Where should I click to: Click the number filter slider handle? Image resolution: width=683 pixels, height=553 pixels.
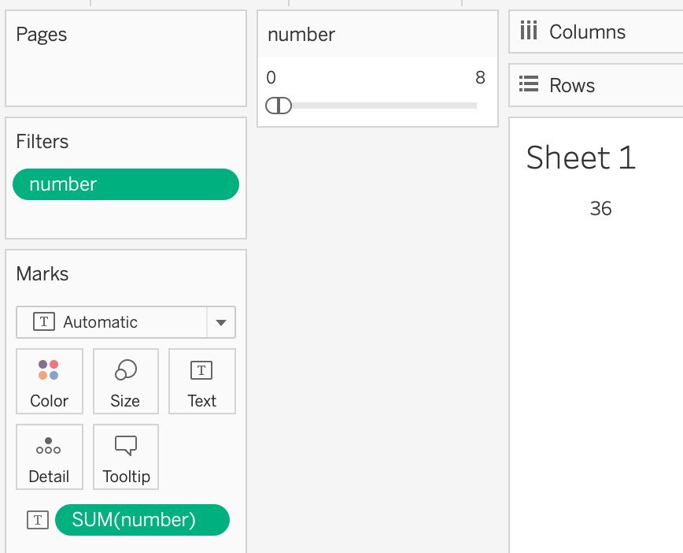(x=279, y=106)
